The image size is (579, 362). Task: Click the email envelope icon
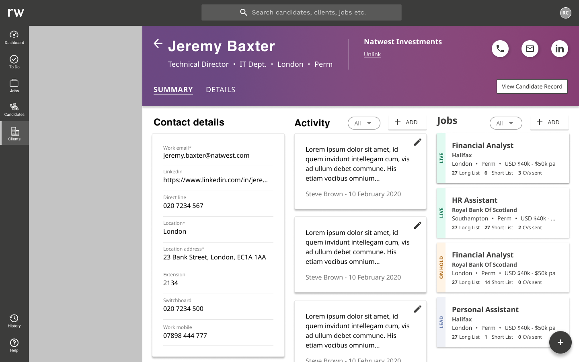(x=530, y=49)
